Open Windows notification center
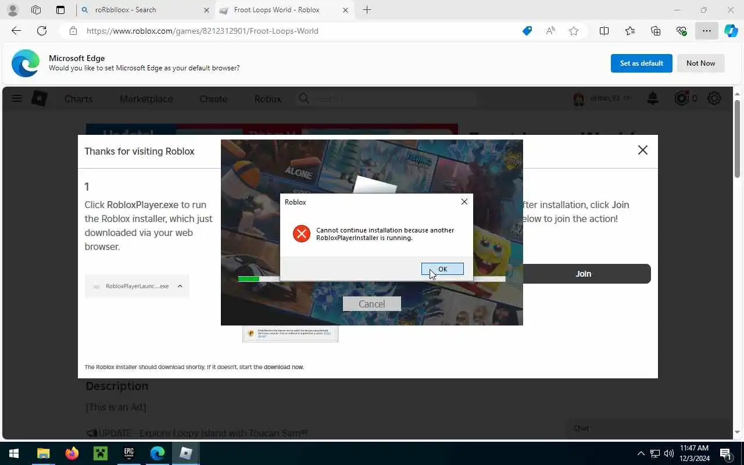 tap(726, 453)
